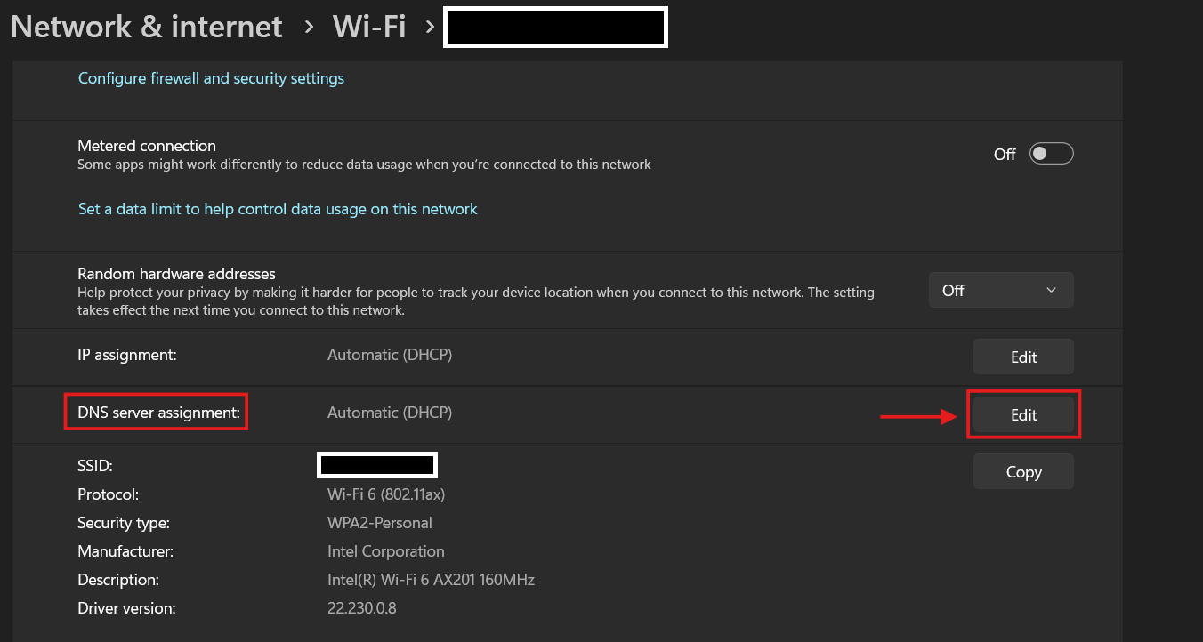This screenshot has height=642, width=1203.
Task: Open Configure firewall and security settings link
Action: (x=211, y=78)
